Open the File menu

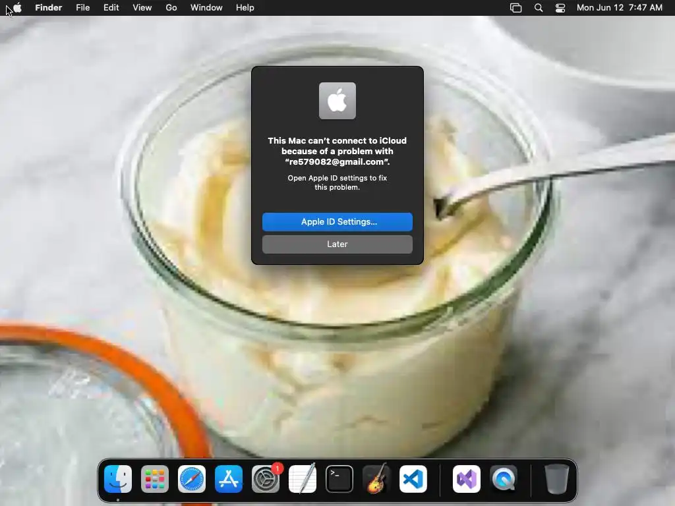(x=82, y=8)
